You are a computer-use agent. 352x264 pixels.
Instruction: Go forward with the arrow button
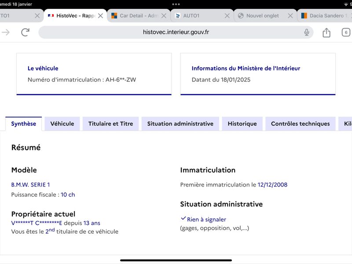point(6,32)
